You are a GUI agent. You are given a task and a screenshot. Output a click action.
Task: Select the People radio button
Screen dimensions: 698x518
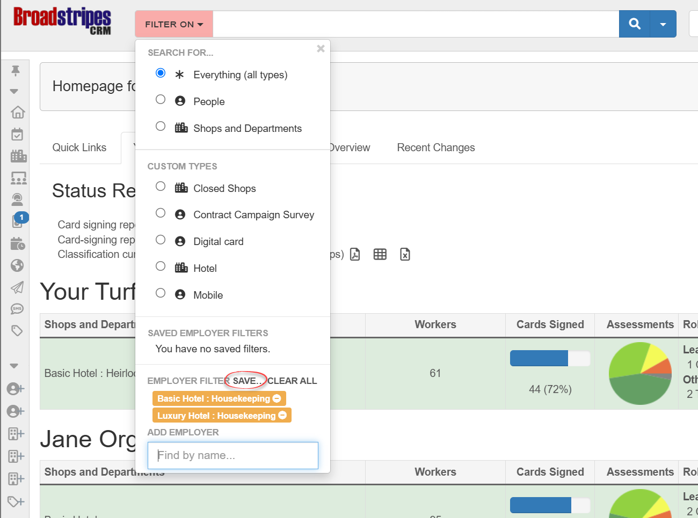click(x=161, y=99)
